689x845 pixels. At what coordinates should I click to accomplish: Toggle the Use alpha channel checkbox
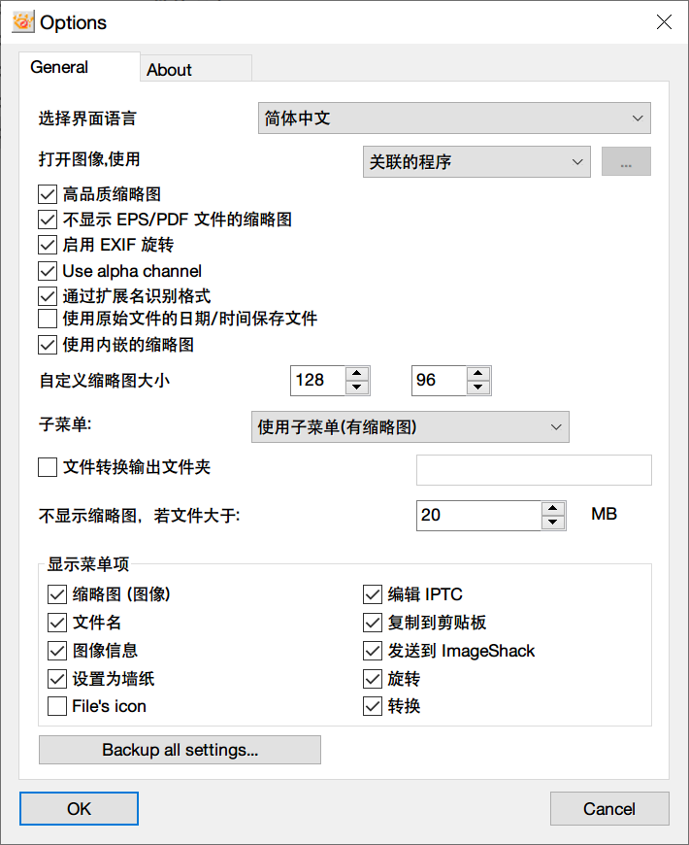coord(48,271)
